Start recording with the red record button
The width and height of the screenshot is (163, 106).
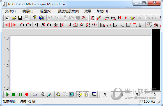click(27, 94)
